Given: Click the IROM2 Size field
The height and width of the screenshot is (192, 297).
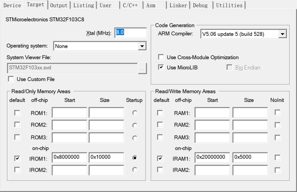Looking at the screenshot, I should (x=107, y=170).
